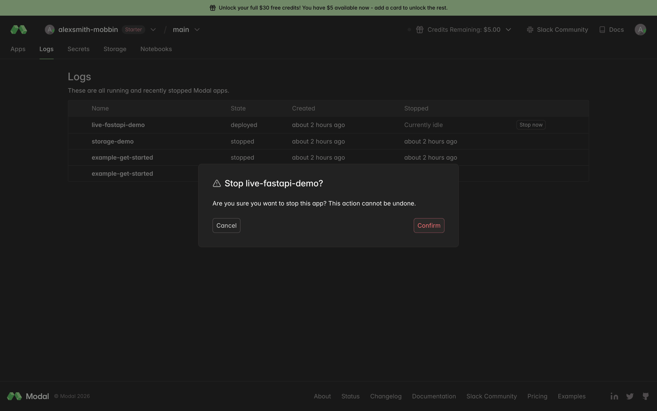Open the LinkedIn icon in the footer

point(614,396)
